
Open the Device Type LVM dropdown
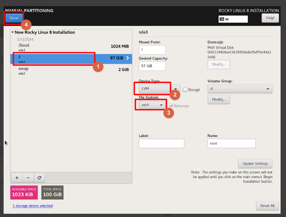(x=159, y=89)
